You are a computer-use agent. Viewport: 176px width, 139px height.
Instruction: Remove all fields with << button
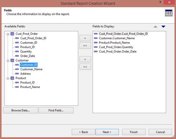click(x=85, y=67)
